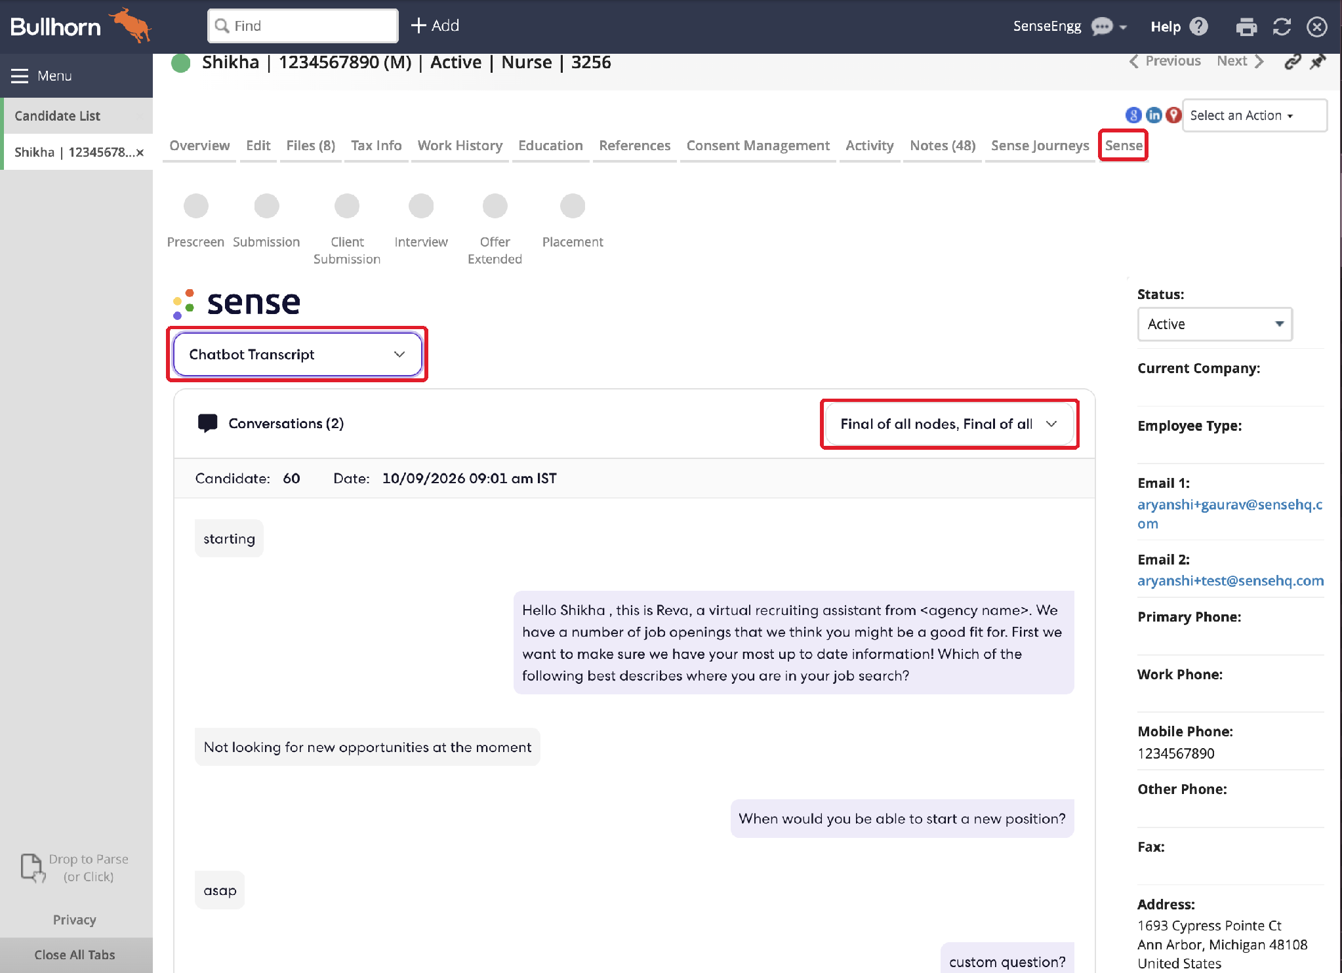
Task: Click the Submission stage circle
Action: click(266, 206)
